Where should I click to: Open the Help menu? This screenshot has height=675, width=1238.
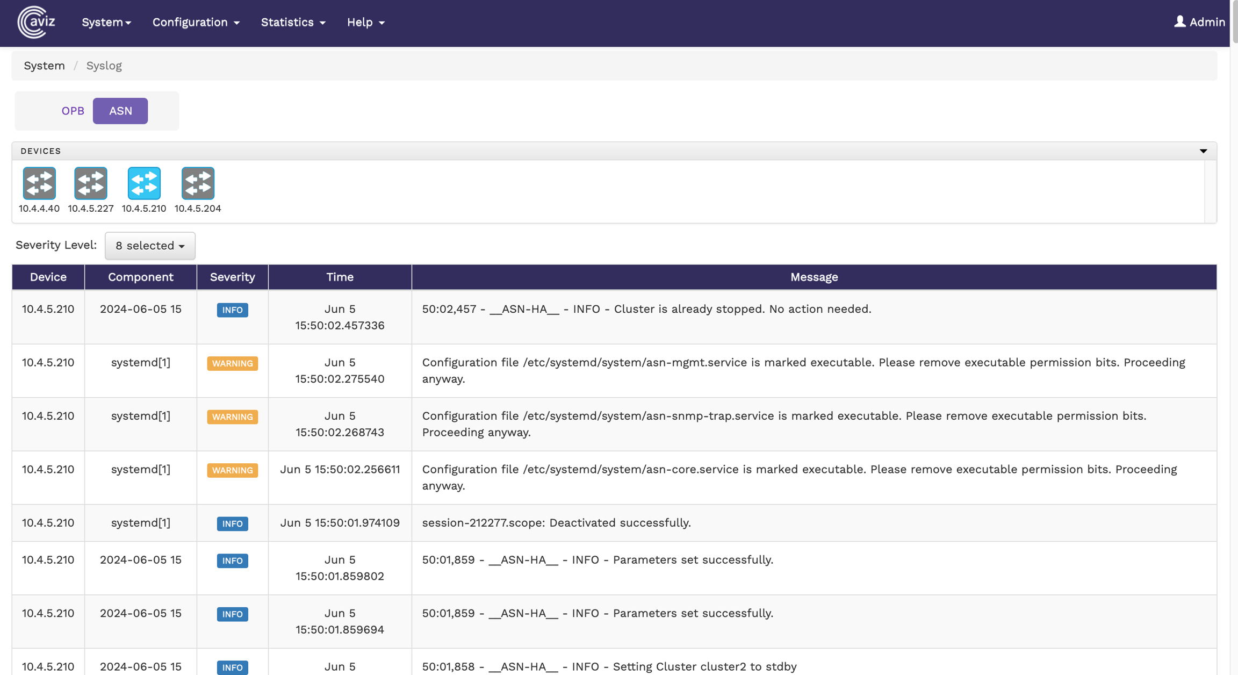(x=365, y=22)
